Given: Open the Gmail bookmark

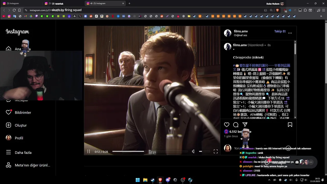Looking at the screenshot, I should click(26, 16).
